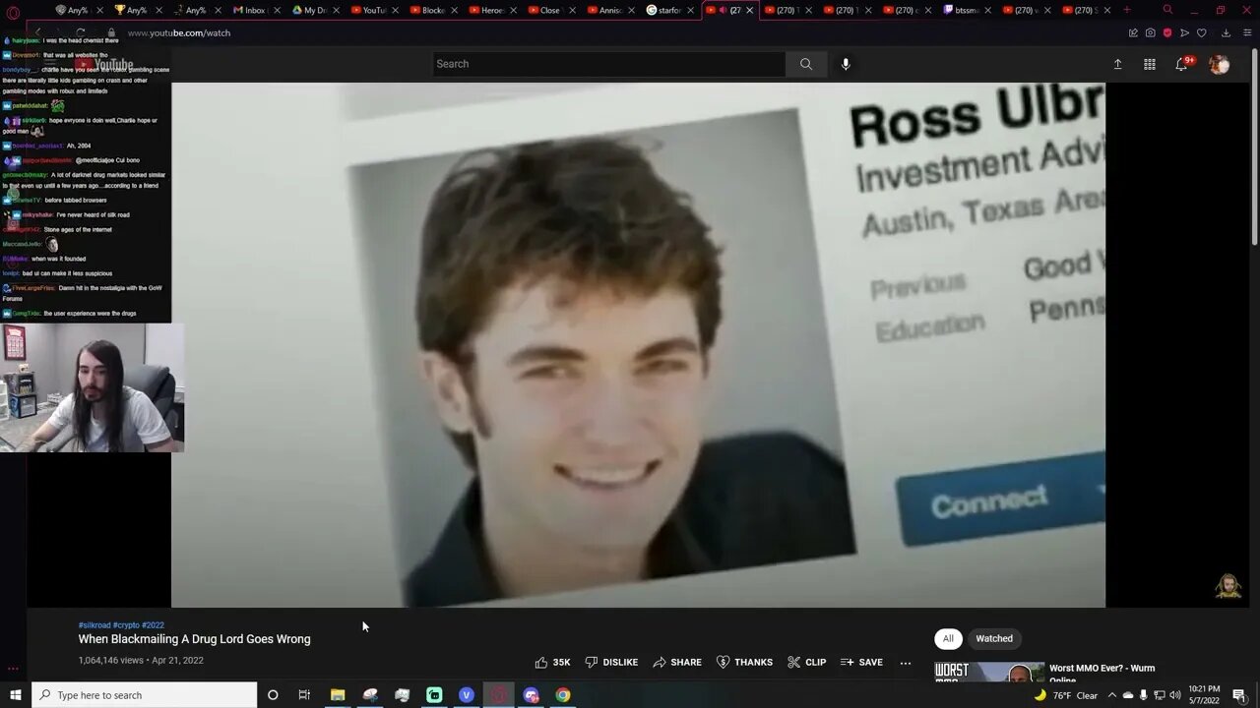
Task: Open the Opera GX main menu icon
Action: (13, 13)
